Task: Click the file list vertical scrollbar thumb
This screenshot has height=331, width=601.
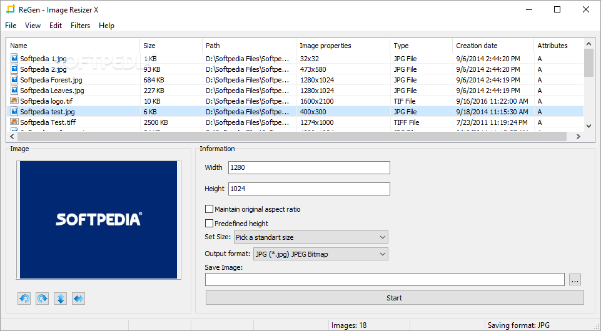Action: click(589, 63)
